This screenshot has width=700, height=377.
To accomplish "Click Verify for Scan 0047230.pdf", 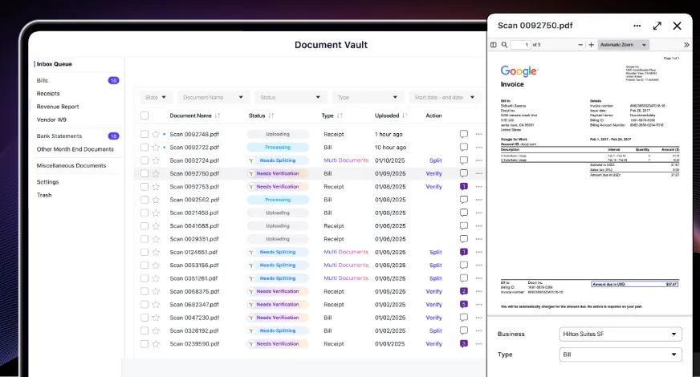I will tap(434, 318).
